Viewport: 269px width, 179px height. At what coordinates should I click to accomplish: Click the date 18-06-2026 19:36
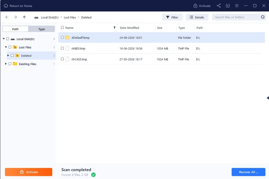[131, 48]
